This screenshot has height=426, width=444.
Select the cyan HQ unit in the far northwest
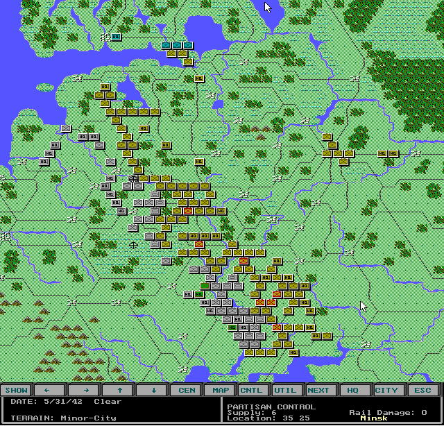[116, 37]
